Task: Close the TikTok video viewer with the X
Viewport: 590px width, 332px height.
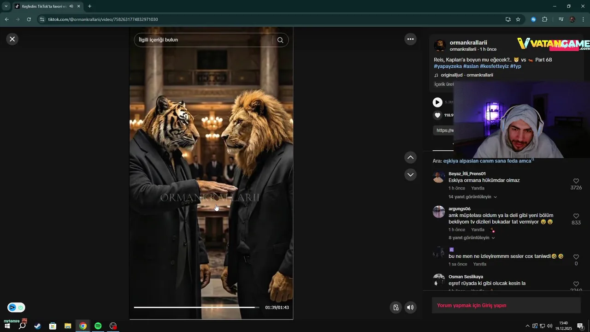Action: [x=12, y=39]
